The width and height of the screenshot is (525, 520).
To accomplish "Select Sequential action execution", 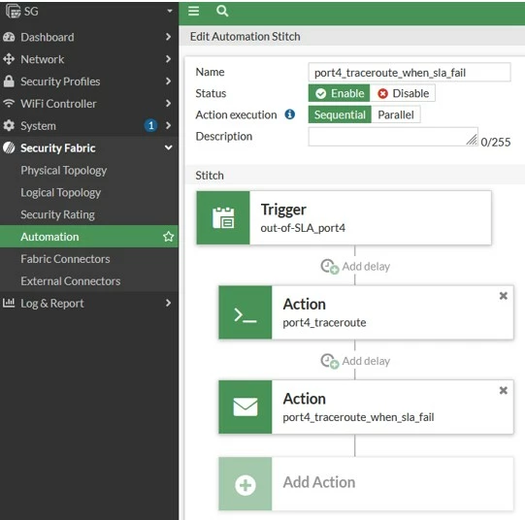I will [340, 114].
